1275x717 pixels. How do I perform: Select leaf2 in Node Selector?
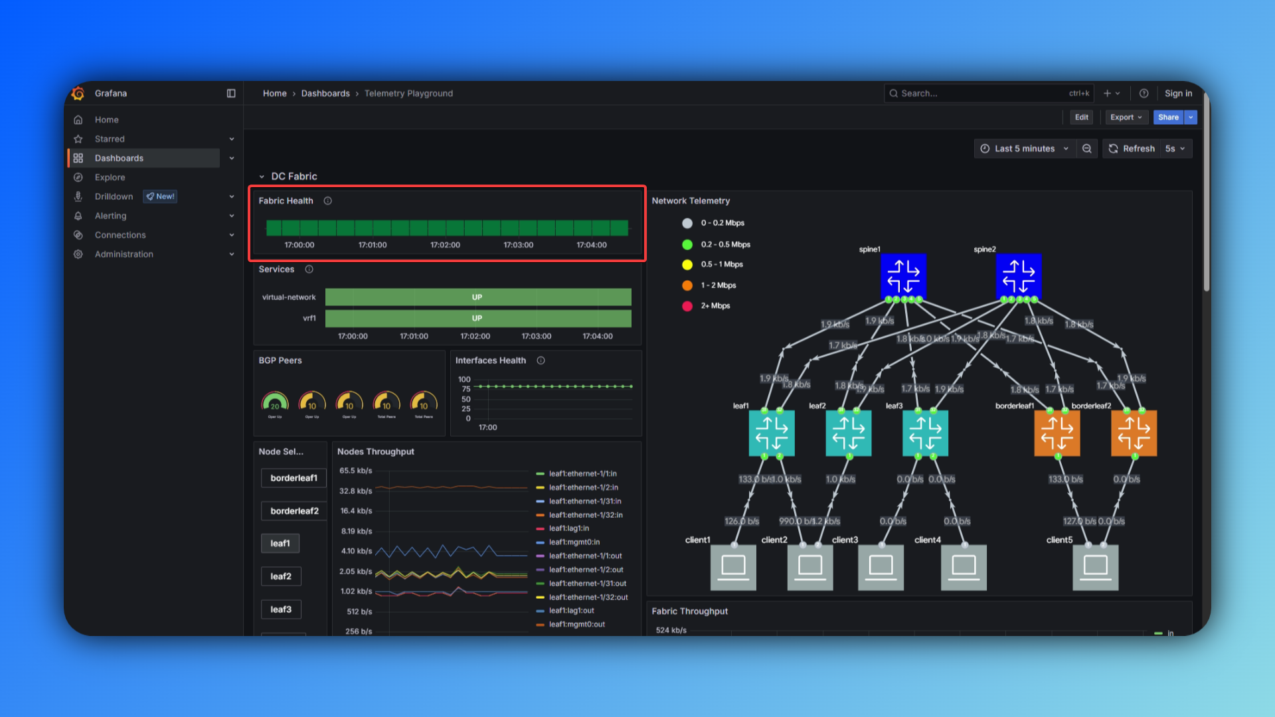(281, 576)
